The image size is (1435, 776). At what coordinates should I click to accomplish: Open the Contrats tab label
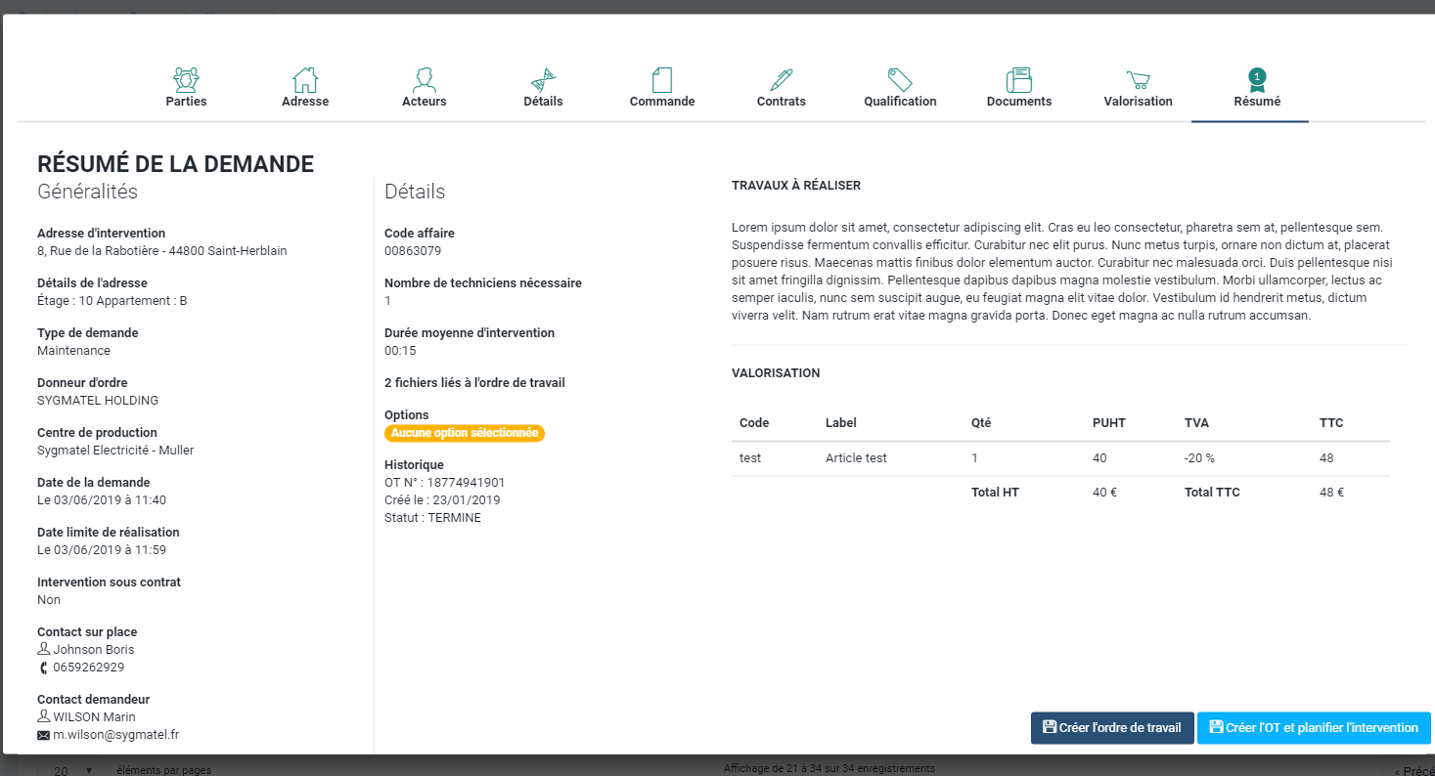click(x=781, y=102)
